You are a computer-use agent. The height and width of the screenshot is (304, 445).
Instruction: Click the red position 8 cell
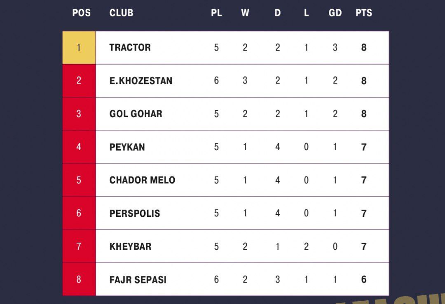click(79, 280)
